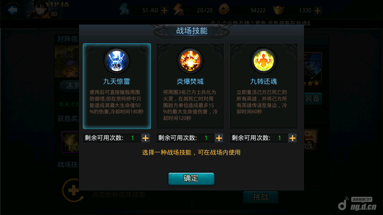Image resolution: width=383 pixels, height=215 pixels.
Task: Click the copper coin currency icon
Action: click(224, 10)
